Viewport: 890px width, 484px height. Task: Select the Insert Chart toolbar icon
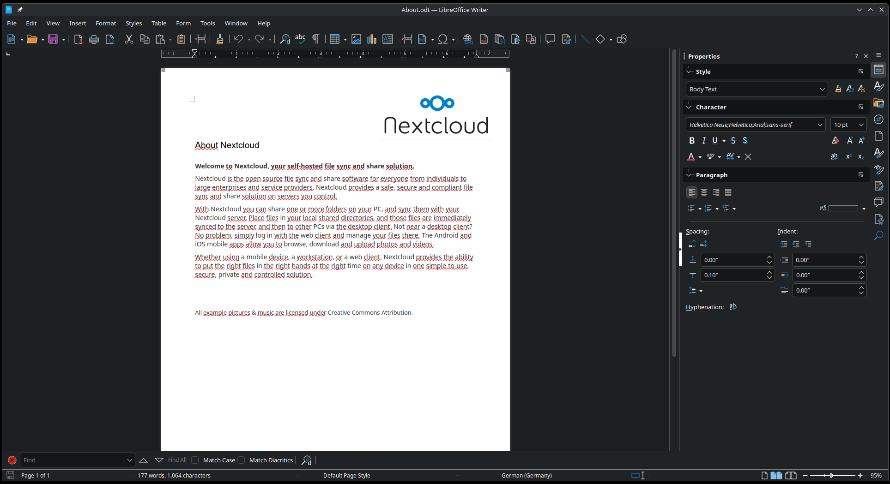coord(372,39)
